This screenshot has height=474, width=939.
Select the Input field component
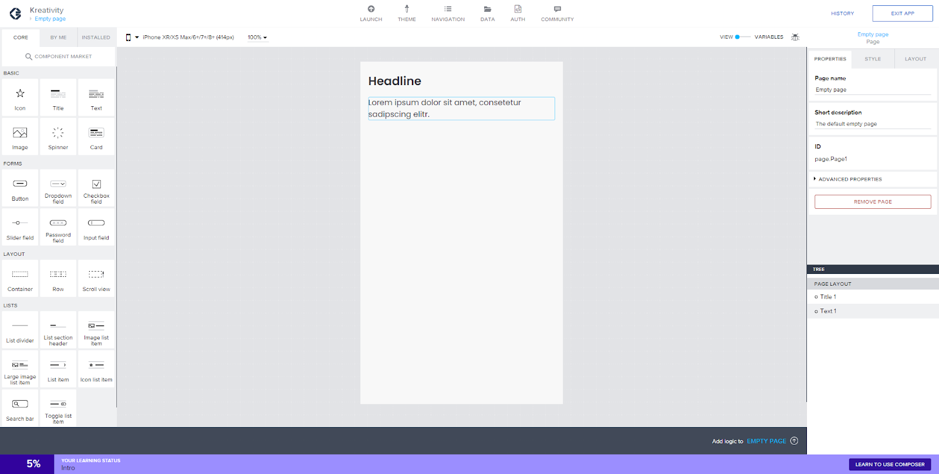[96, 227]
